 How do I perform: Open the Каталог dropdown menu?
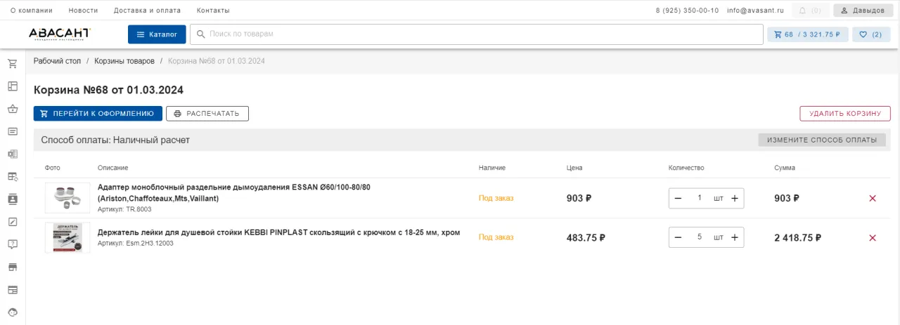coord(157,34)
